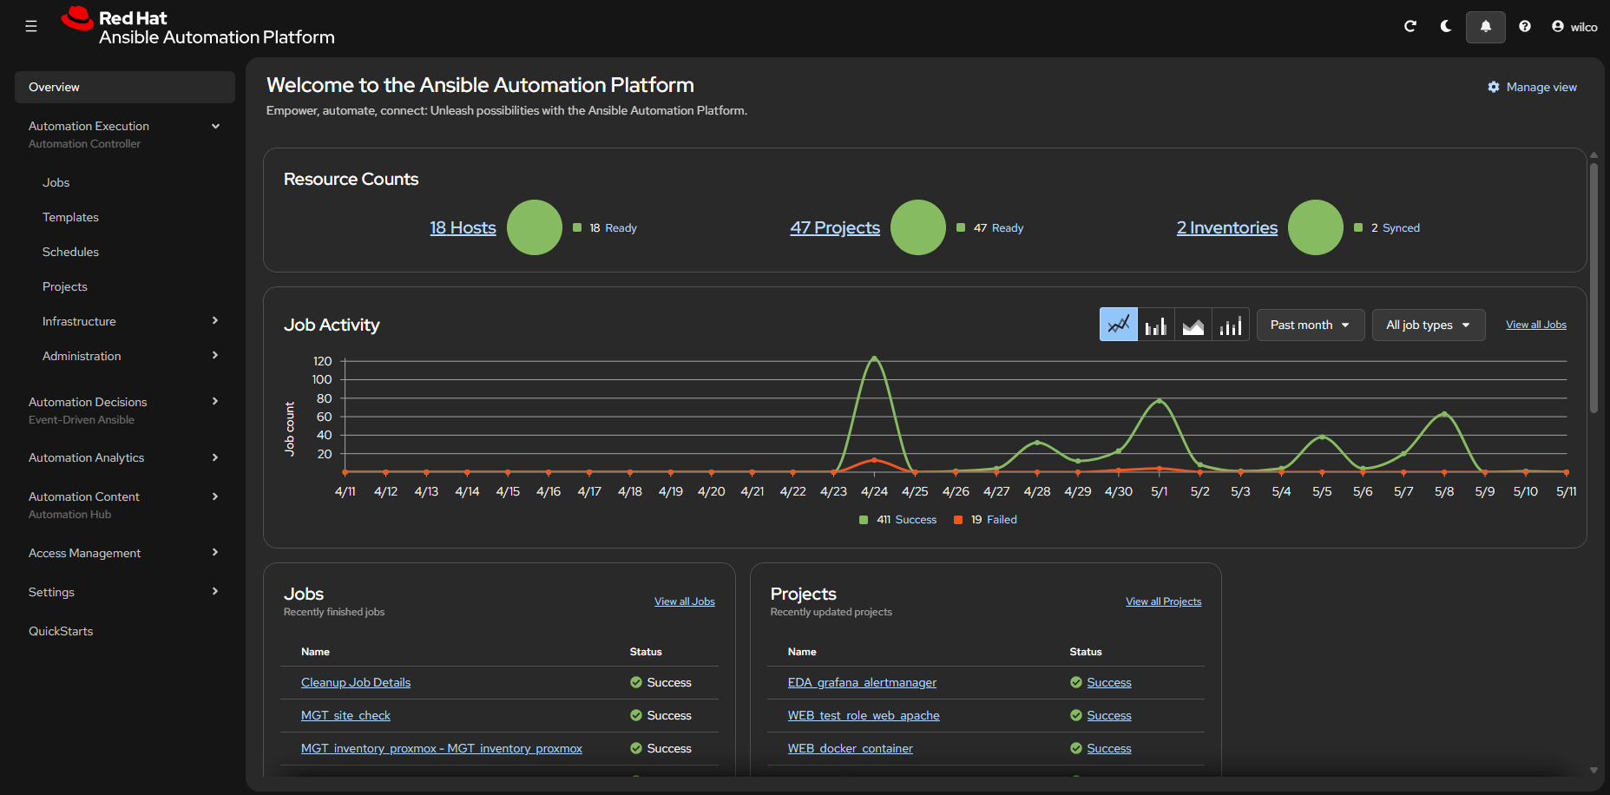Click the refresh icon in the header
This screenshot has width=1610, height=795.
[1410, 26]
